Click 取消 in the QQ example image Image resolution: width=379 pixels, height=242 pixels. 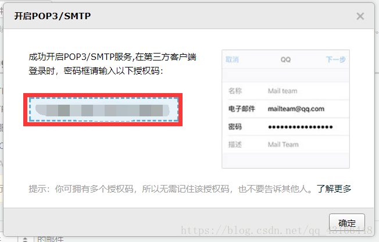(233, 59)
